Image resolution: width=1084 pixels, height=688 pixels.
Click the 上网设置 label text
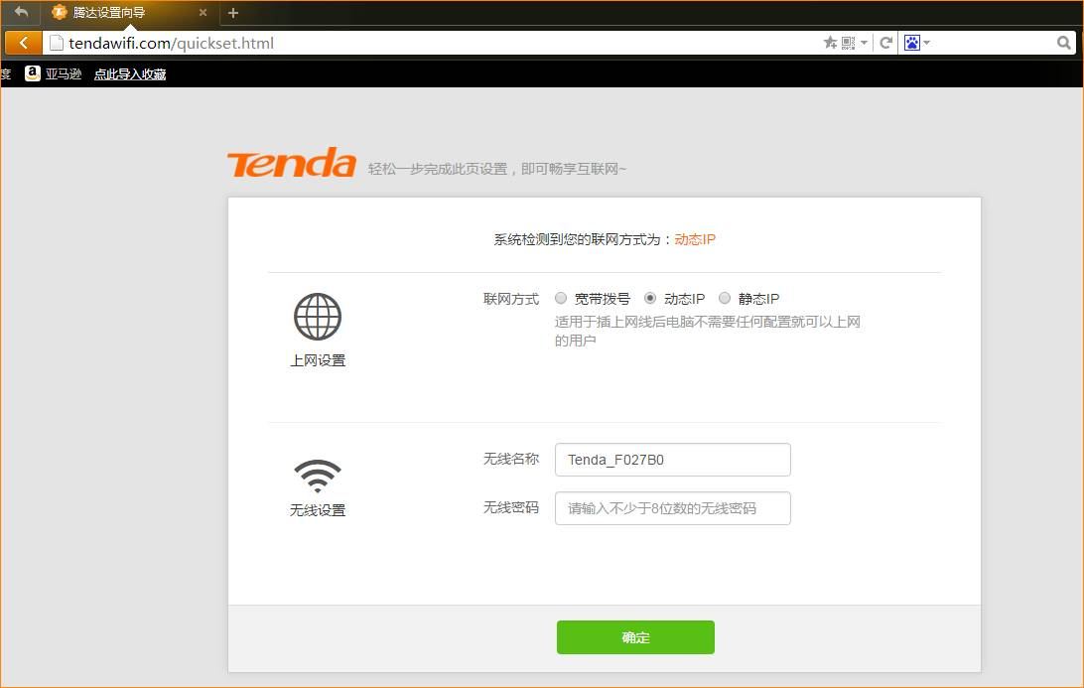318,360
